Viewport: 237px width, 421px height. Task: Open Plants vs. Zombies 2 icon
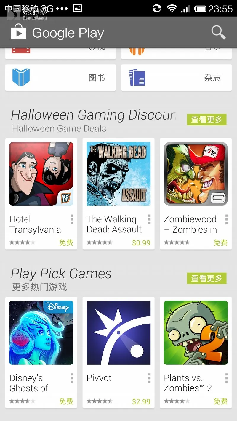pyautogui.click(x=196, y=332)
